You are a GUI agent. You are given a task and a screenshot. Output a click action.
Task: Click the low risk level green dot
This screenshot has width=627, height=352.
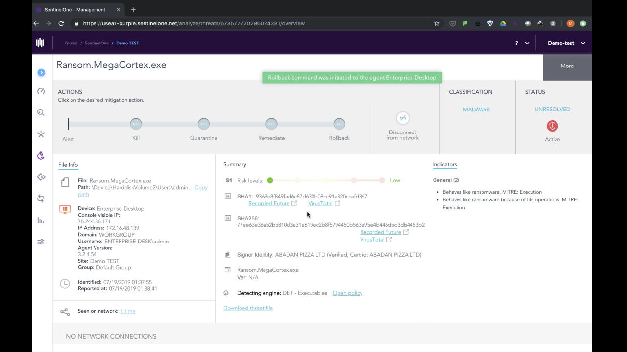(x=270, y=180)
